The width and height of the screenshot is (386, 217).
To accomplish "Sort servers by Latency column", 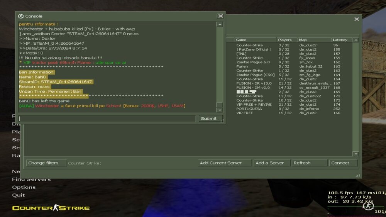I will (x=341, y=40).
